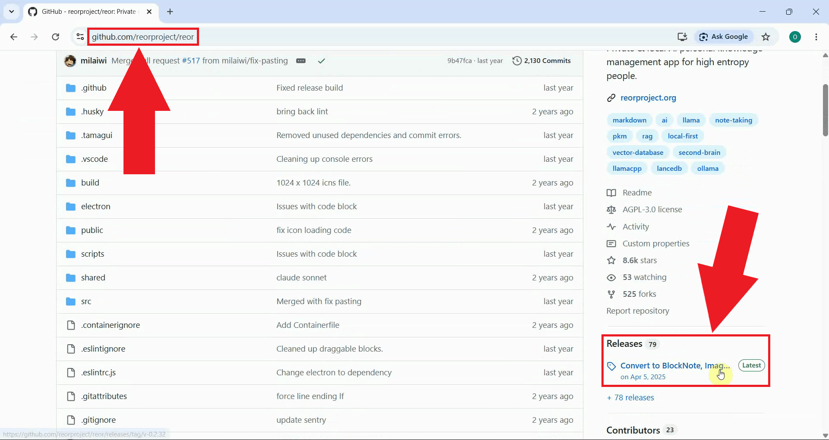This screenshot has width=829, height=440.
Task: Open 'update sentry' commit message
Action: click(301, 420)
